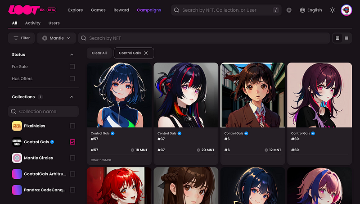
Task: Switch to list view layout icon
Action: point(346,38)
